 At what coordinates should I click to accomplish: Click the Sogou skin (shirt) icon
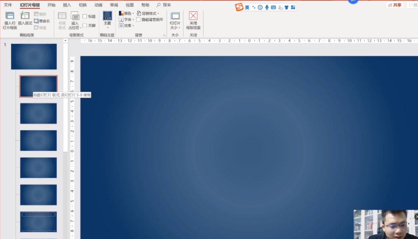pyautogui.click(x=286, y=7)
